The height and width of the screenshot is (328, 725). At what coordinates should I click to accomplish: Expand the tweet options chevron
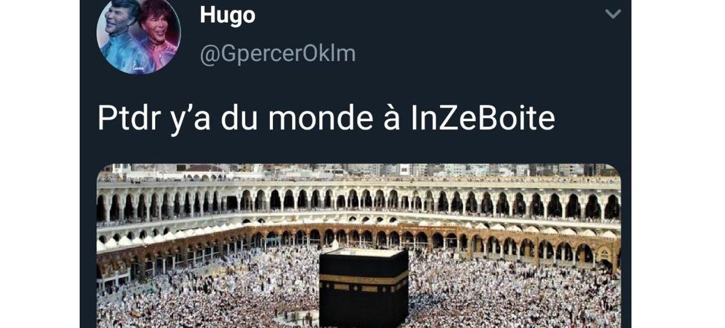[x=613, y=14]
